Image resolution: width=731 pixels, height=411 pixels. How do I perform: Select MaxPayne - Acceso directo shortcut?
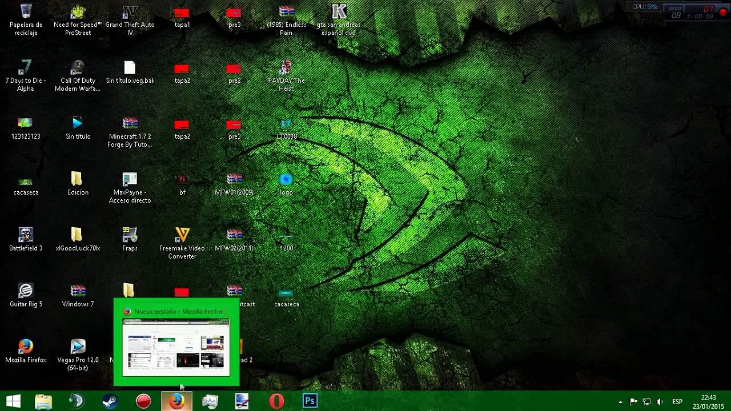coord(130,188)
